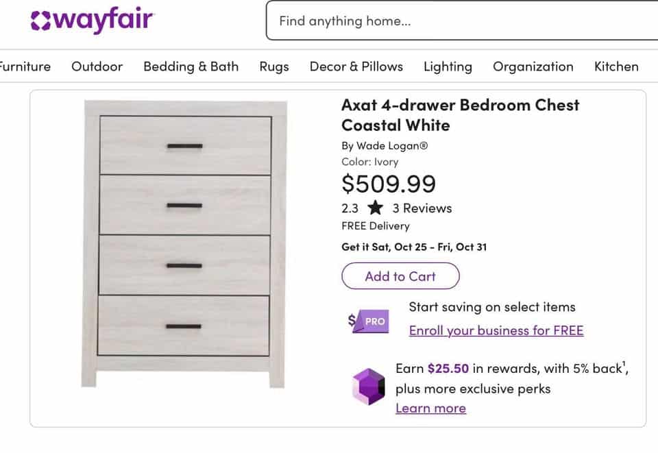Click the purple PRO tag icon
This screenshot has height=453, width=658.
368,320
